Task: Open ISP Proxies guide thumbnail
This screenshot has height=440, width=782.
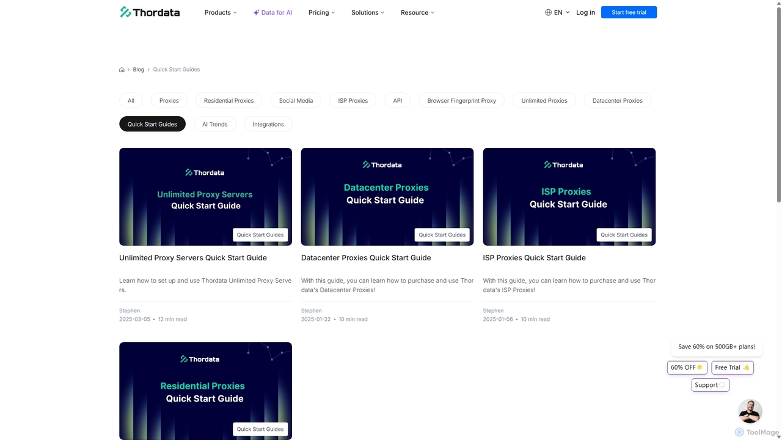Action: pyautogui.click(x=569, y=197)
